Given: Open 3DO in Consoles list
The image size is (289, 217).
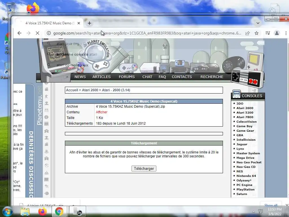Looking at the screenshot, I should click(240, 103).
